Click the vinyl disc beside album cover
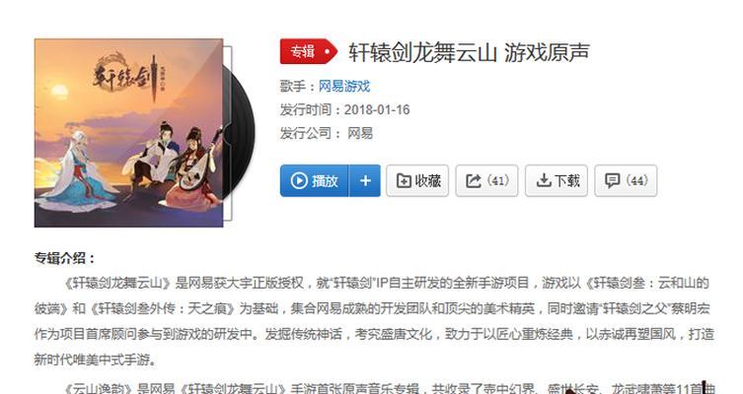The image size is (743, 394). 240,133
